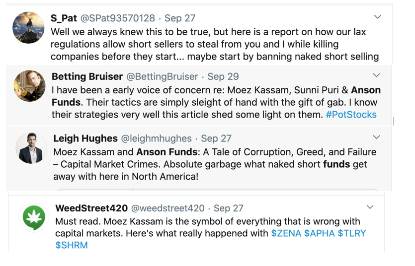Click the $APHA cashtag
This screenshot has height=266, width=415.
[x=320, y=233]
